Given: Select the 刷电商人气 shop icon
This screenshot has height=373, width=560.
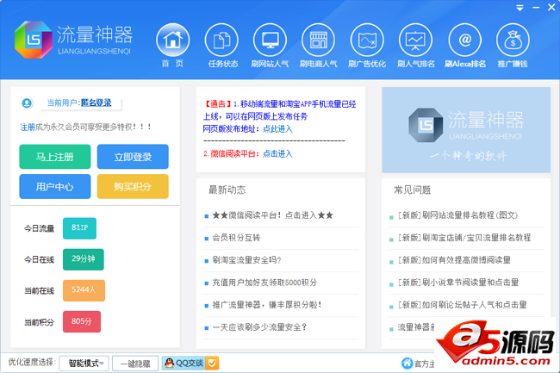Looking at the screenshot, I should point(319,40).
